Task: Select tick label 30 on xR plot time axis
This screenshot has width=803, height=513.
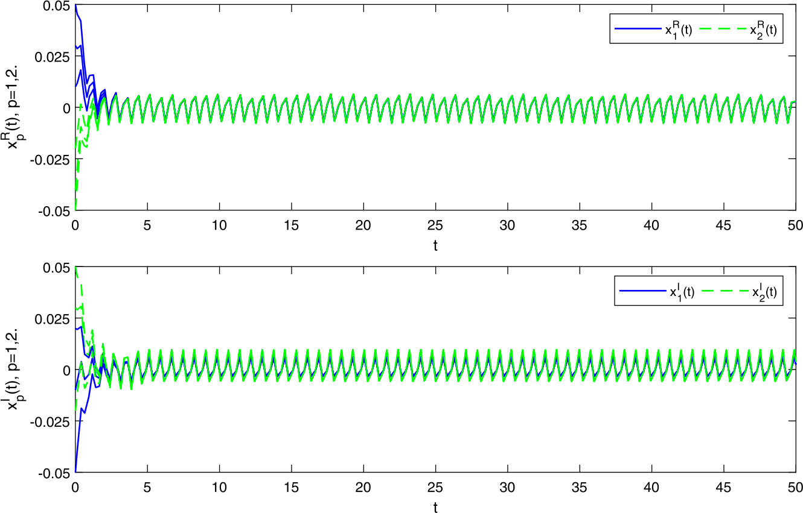Action: [508, 224]
